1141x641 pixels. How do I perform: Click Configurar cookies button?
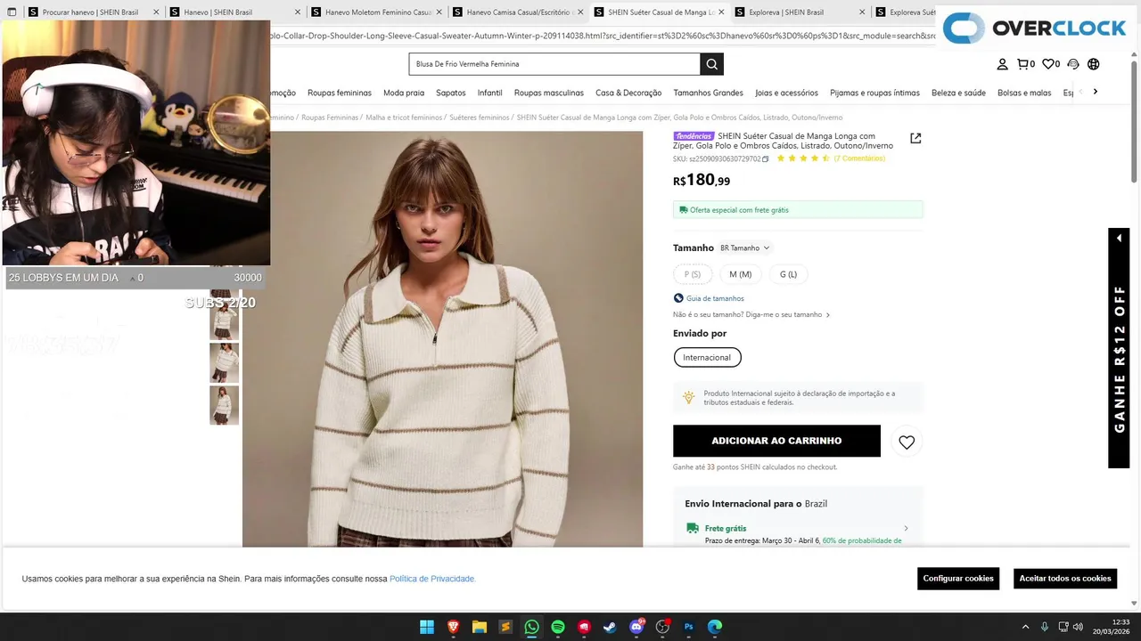pos(958,579)
